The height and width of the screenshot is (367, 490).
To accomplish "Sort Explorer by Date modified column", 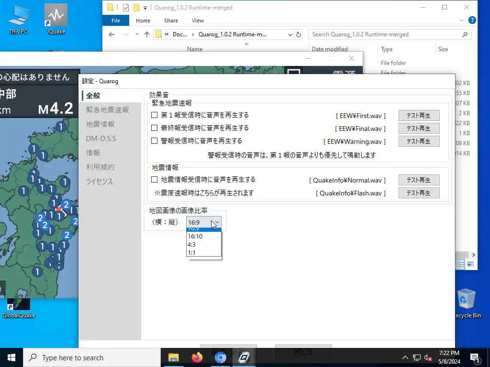I will pyautogui.click(x=330, y=49).
